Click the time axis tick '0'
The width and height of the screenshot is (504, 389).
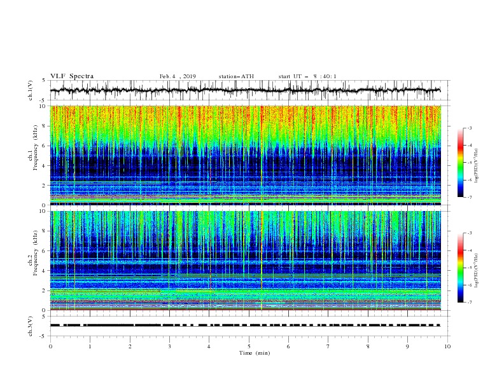(x=50, y=346)
